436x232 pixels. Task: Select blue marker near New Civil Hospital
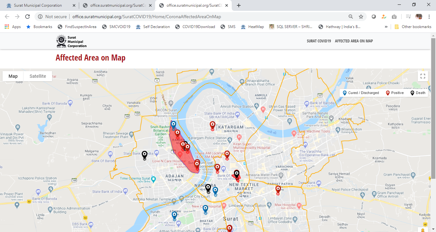(x=205, y=209)
